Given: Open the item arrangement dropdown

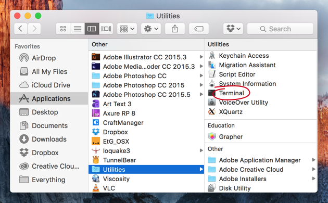Looking at the screenshot, I should (127, 29).
